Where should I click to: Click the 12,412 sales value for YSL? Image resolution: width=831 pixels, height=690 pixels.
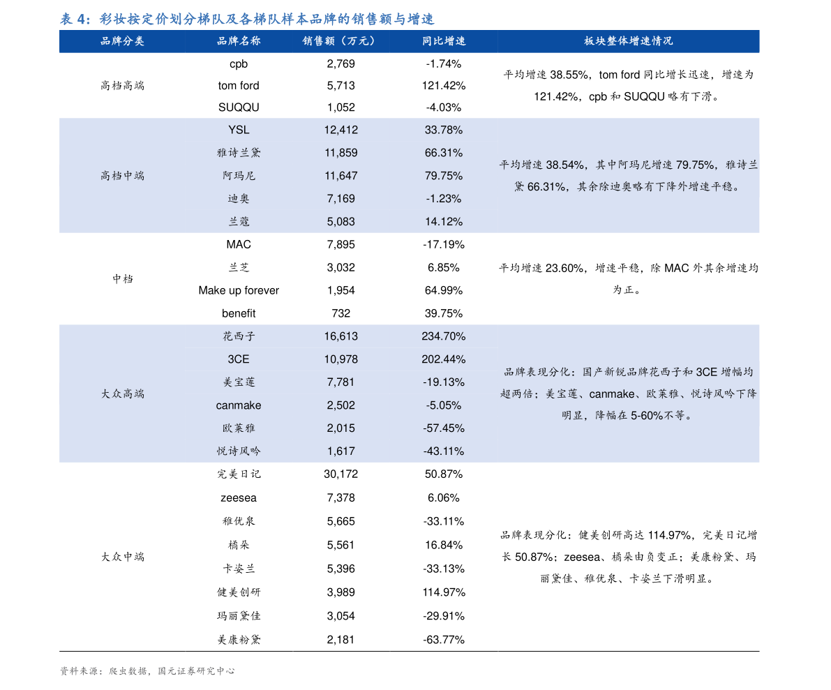tap(340, 130)
